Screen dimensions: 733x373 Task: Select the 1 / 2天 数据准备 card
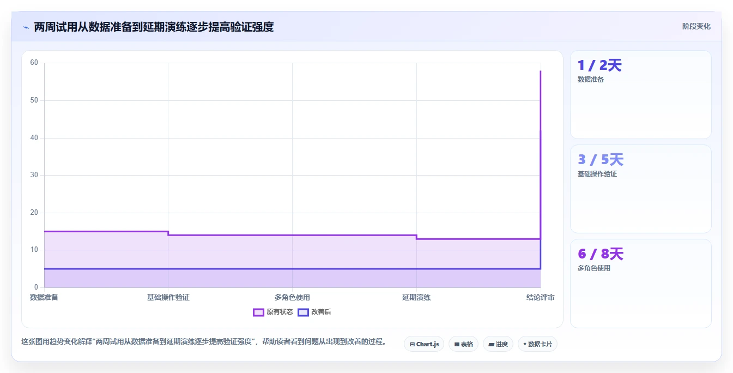tap(641, 94)
